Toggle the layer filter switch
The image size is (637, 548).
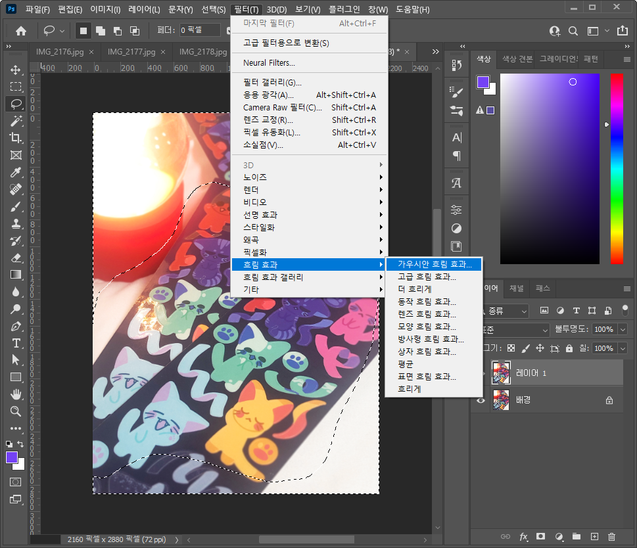pos(625,311)
